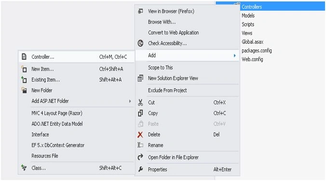Select the Models folder
The width and height of the screenshot is (326, 181).
pos(248,15)
